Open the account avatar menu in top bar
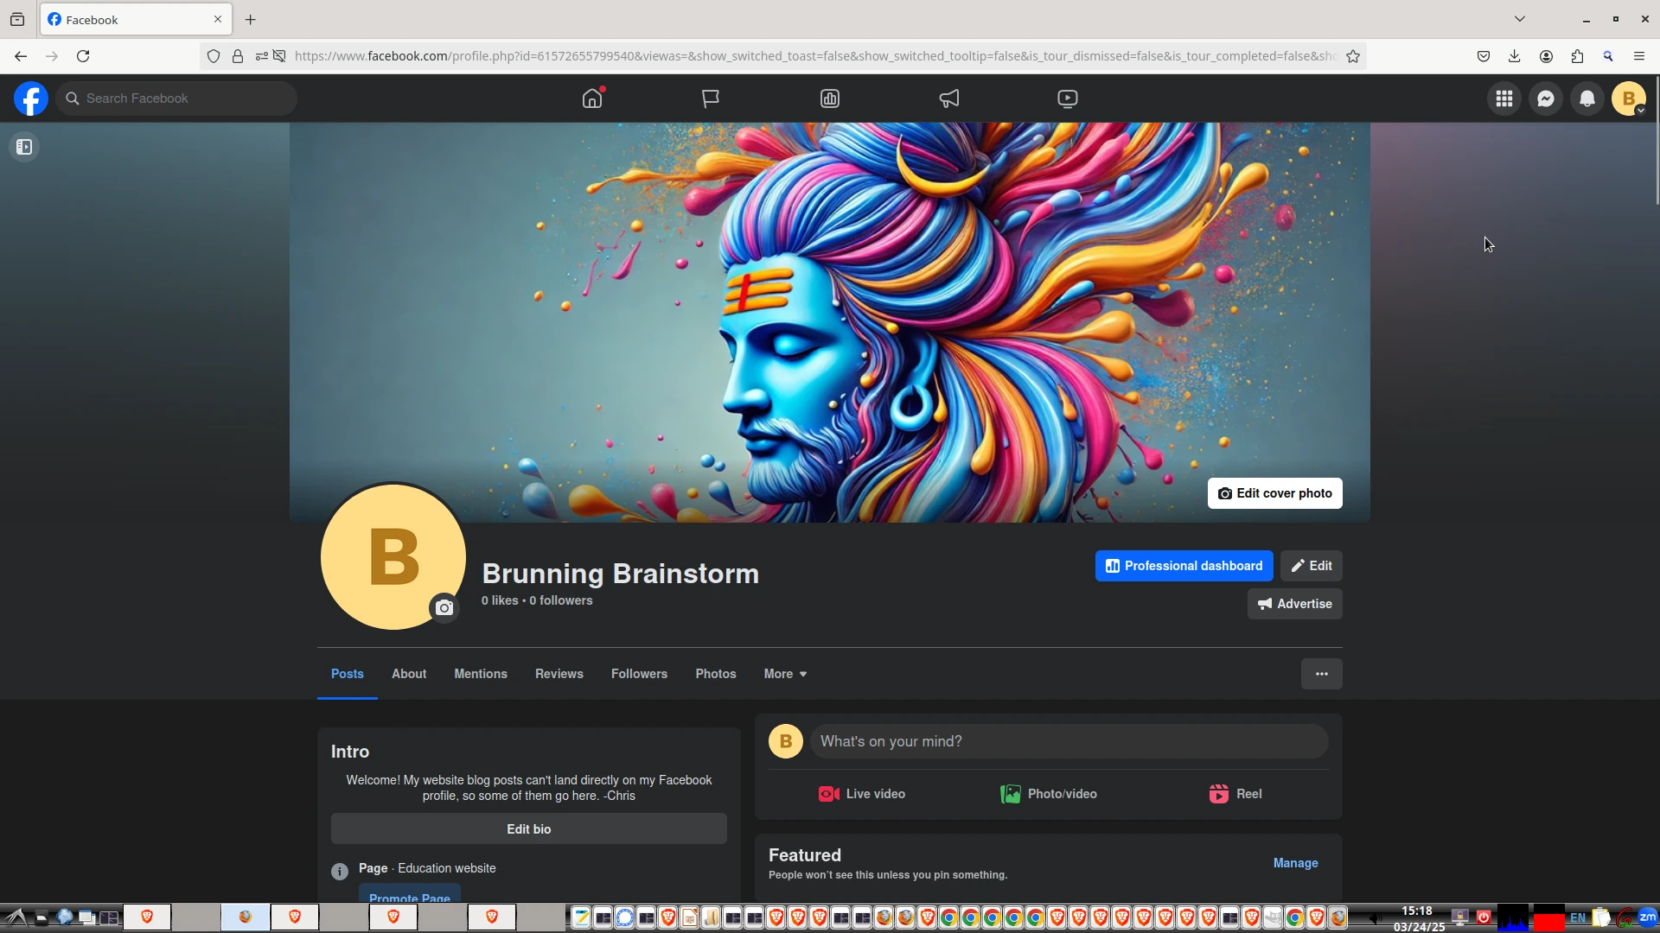 pos(1629,98)
